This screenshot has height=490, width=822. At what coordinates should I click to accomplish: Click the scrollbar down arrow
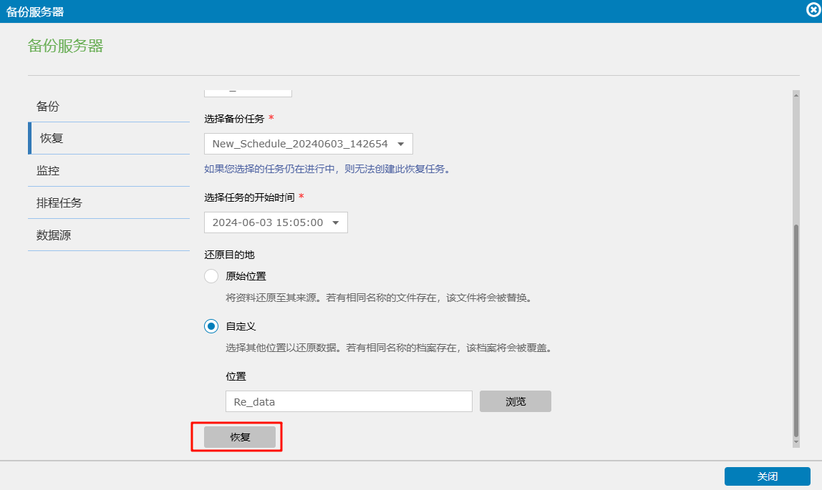796,443
